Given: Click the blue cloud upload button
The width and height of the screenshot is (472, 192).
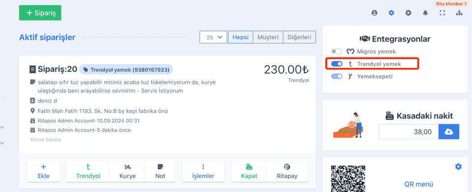Looking at the screenshot, I should pos(449,132).
